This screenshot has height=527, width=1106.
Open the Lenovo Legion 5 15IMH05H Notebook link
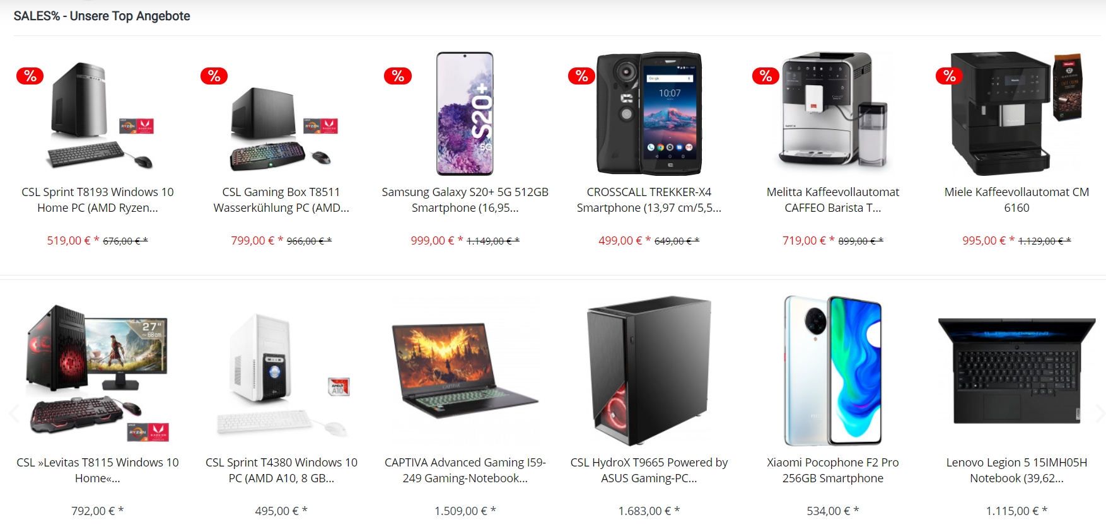tap(1016, 470)
